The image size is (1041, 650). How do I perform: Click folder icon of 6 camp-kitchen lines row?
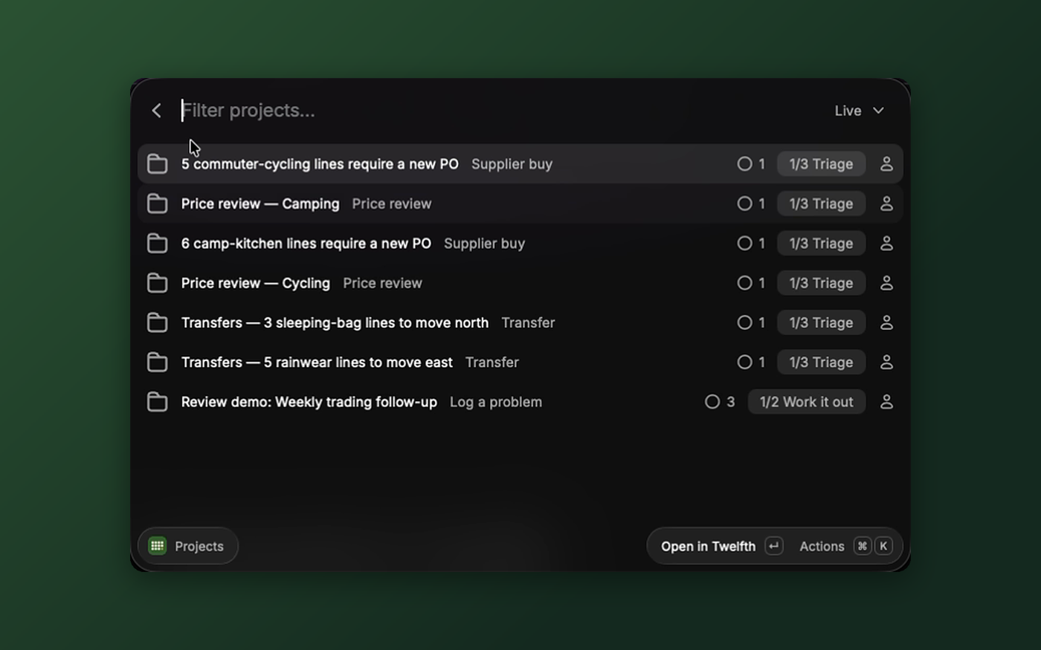click(157, 244)
